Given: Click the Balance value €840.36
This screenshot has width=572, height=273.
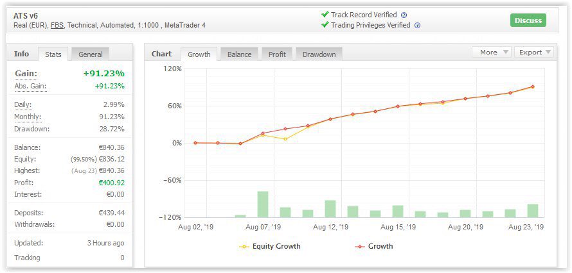Looking at the screenshot, I should click(x=111, y=148).
